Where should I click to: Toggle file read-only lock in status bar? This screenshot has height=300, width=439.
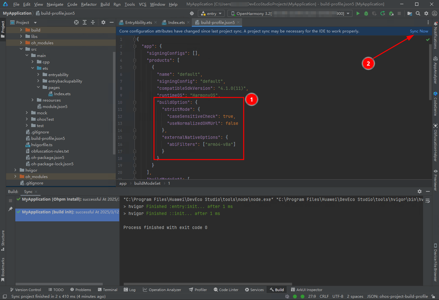pyautogui.click(x=433, y=296)
